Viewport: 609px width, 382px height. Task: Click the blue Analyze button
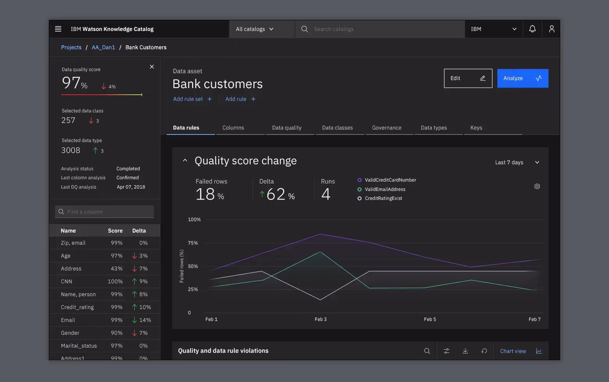[x=522, y=78]
